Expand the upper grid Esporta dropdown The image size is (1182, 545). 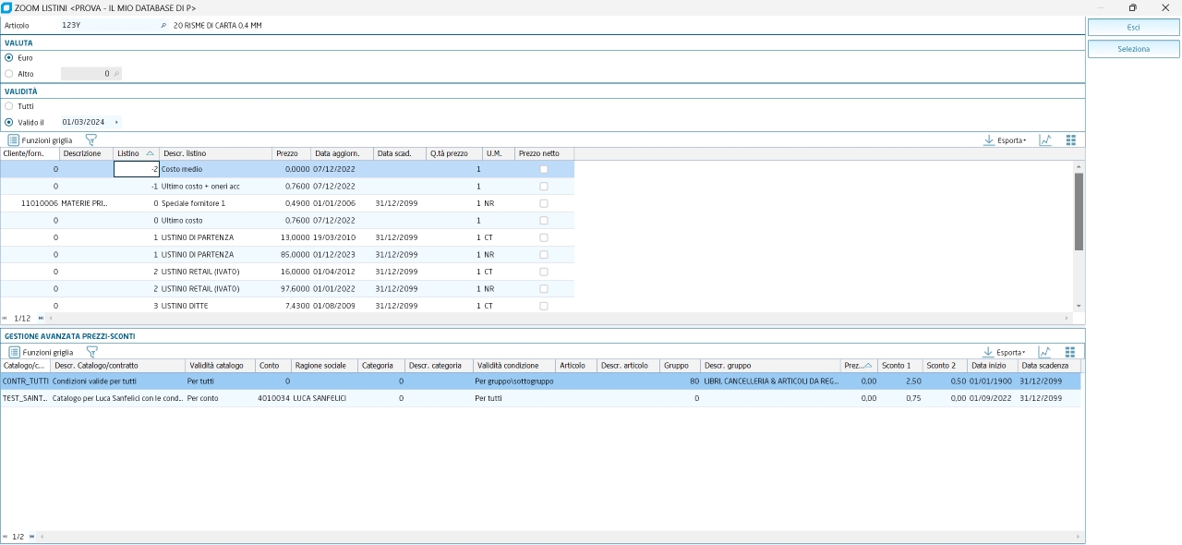(x=1006, y=140)
